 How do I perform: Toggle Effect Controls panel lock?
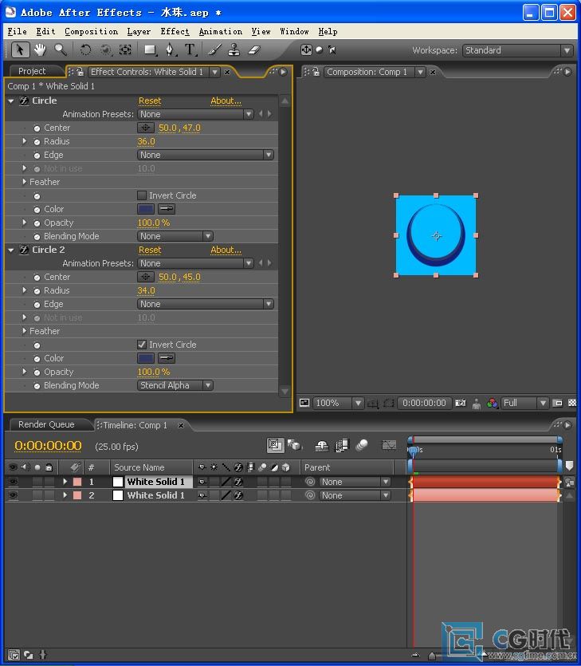pos(80,72)
